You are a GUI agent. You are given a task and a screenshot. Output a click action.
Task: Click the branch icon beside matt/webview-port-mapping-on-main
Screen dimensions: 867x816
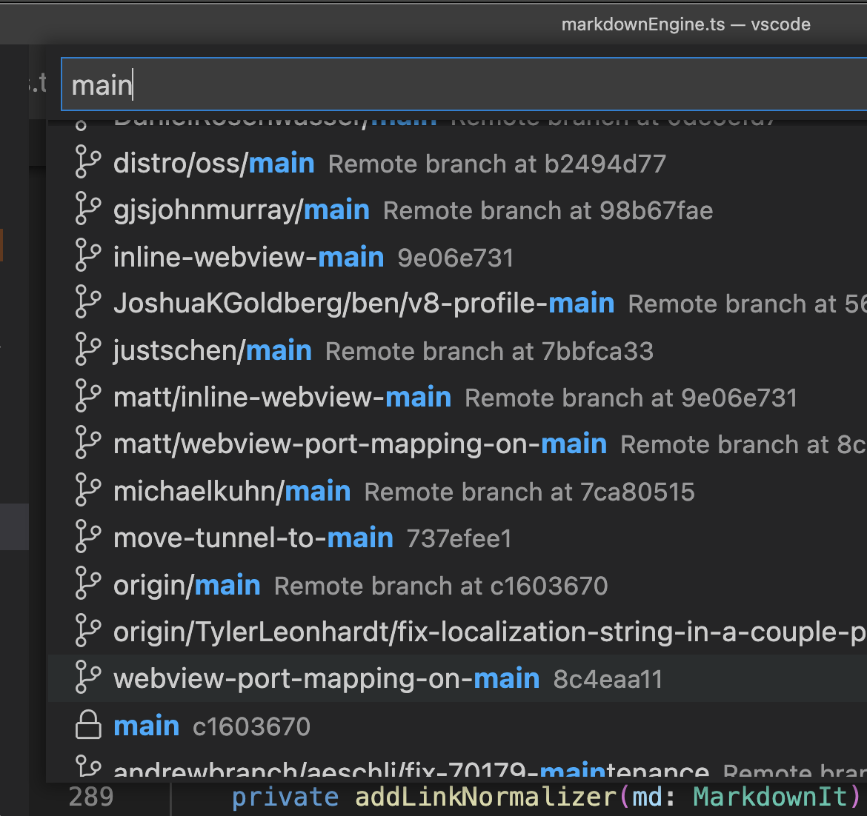[88, 442]
